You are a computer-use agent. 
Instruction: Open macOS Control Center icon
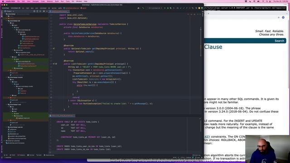pyautogui.click(x=270, y=1)
